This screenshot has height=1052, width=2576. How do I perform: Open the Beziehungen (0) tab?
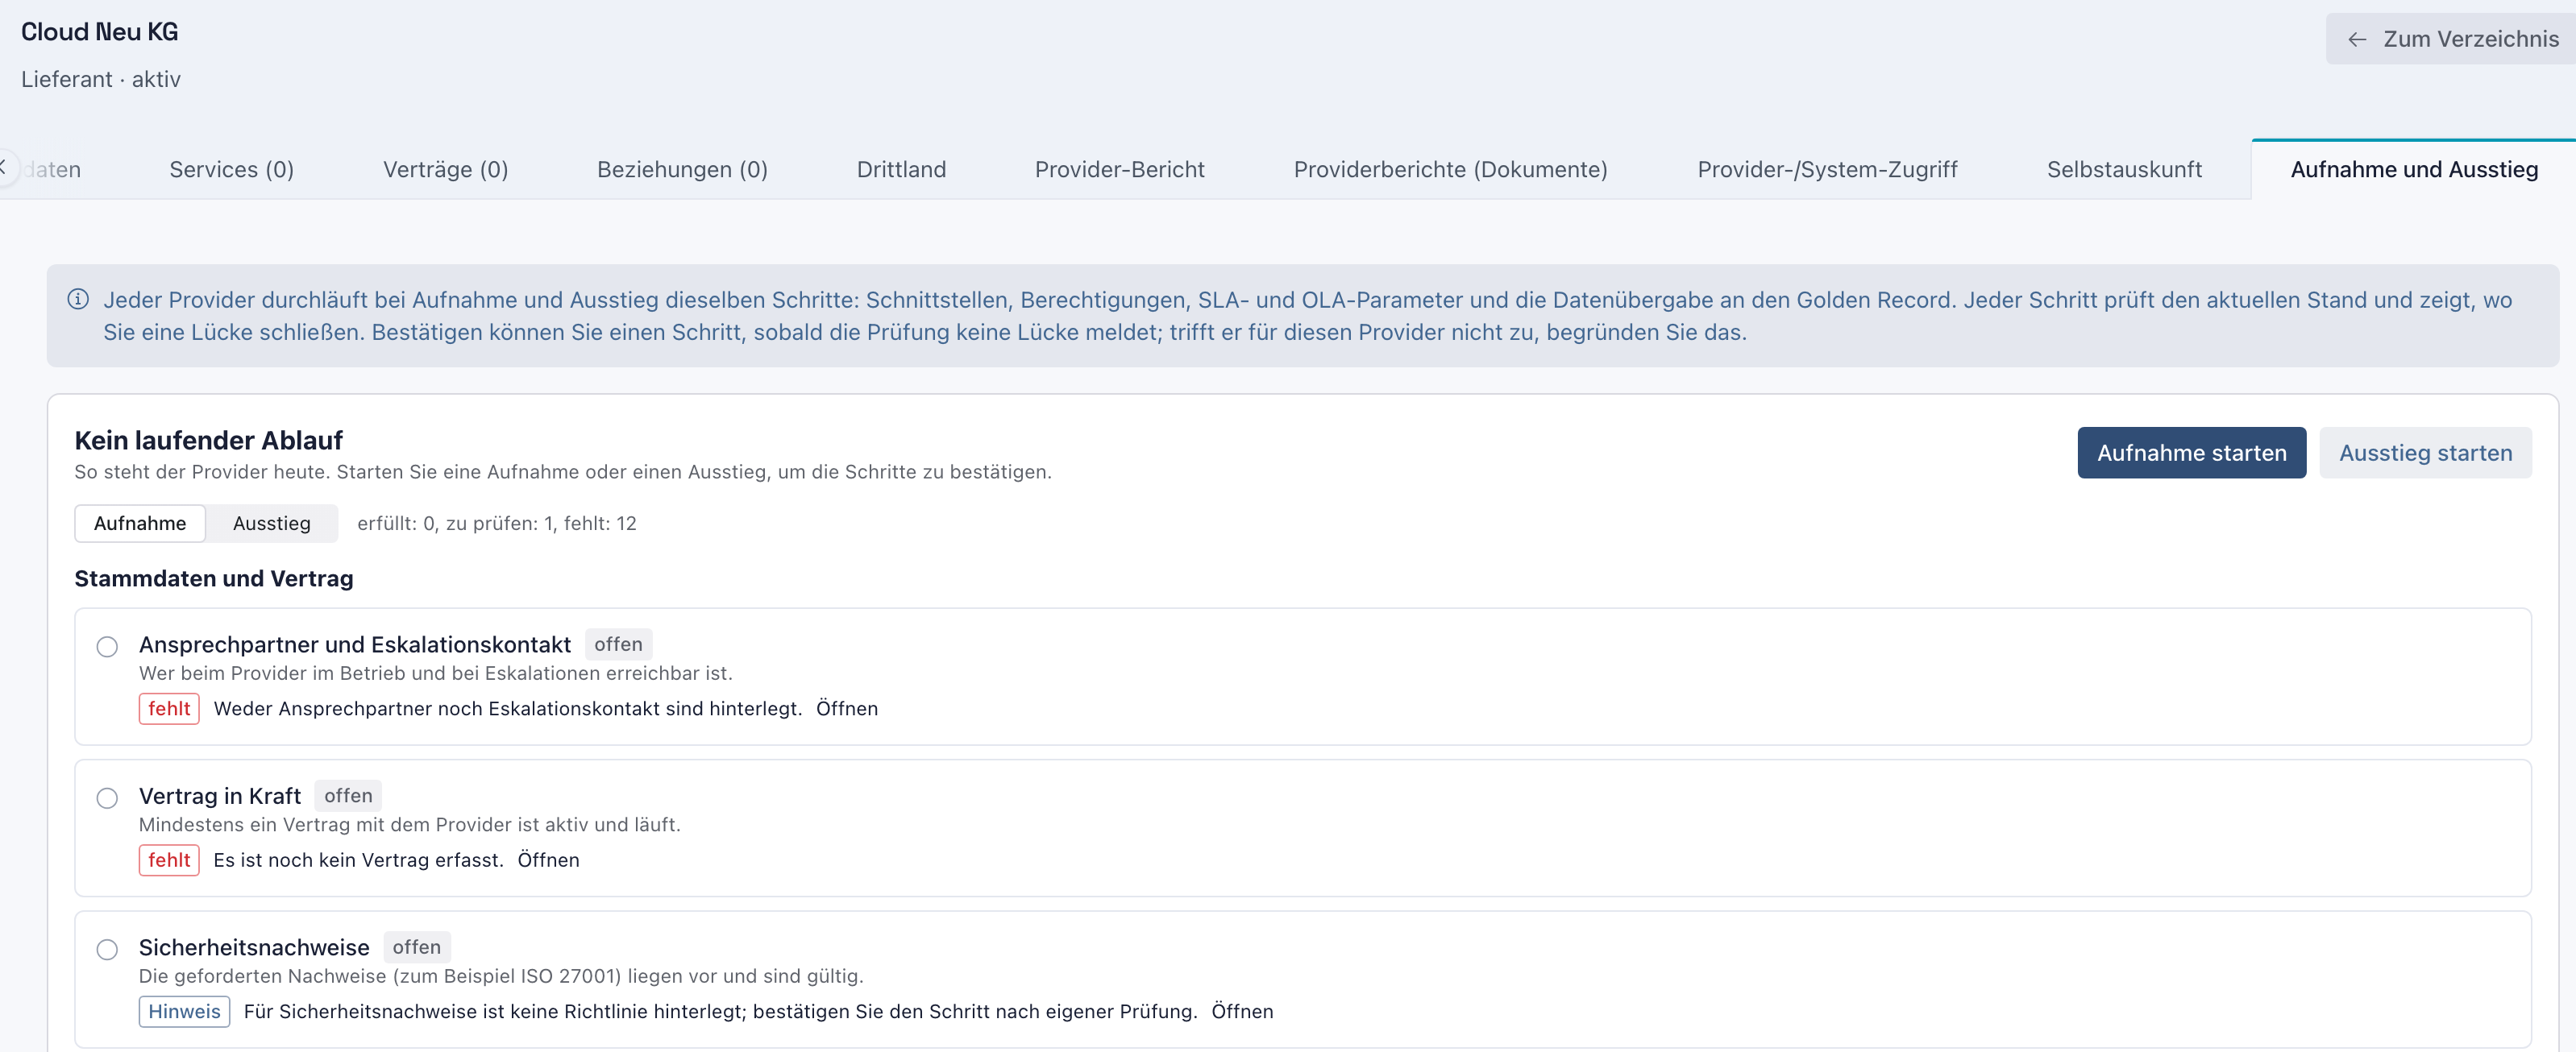point(682,169)
